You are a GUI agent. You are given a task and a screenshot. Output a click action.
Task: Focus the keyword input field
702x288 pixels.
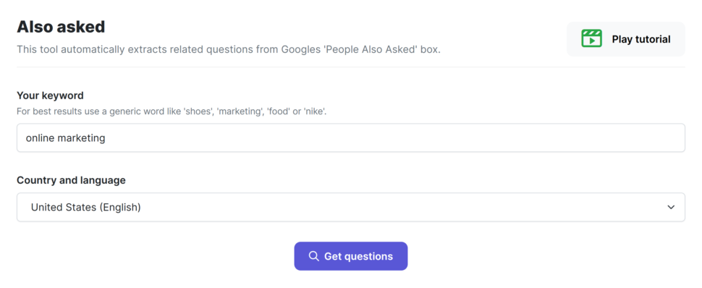pos(350,137)
